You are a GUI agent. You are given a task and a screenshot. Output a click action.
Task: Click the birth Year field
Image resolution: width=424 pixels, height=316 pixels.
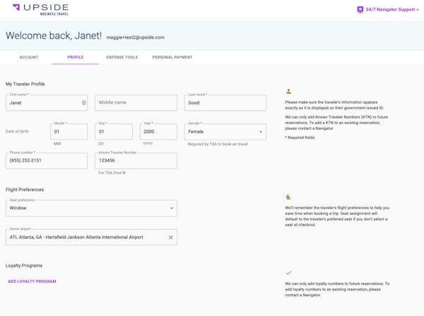pyautogui.click(x=158, y=131)
